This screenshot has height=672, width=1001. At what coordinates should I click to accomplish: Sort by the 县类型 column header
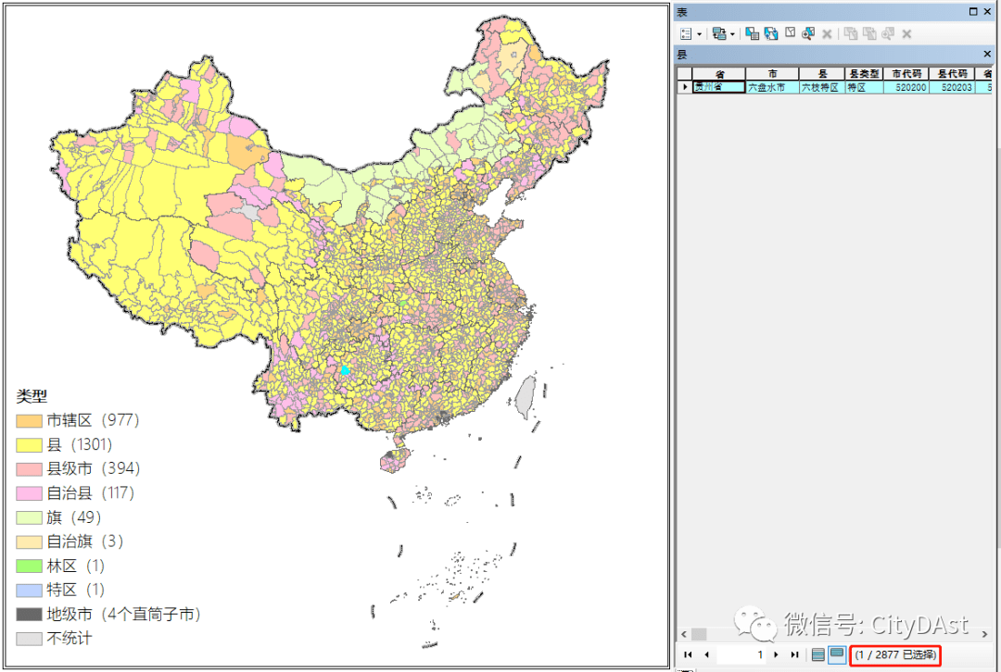[x=865, y=74]
